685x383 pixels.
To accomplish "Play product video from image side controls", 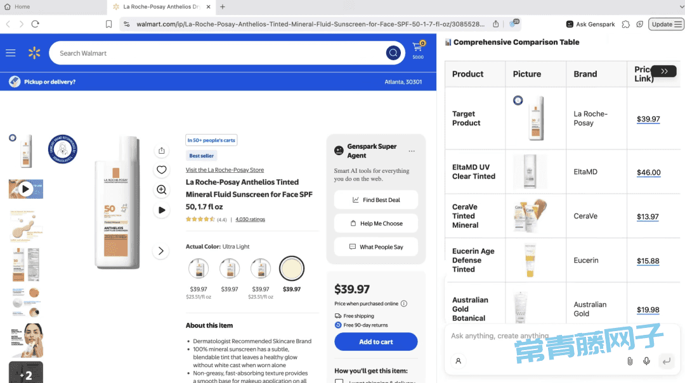I will click(x=162, y=210).
